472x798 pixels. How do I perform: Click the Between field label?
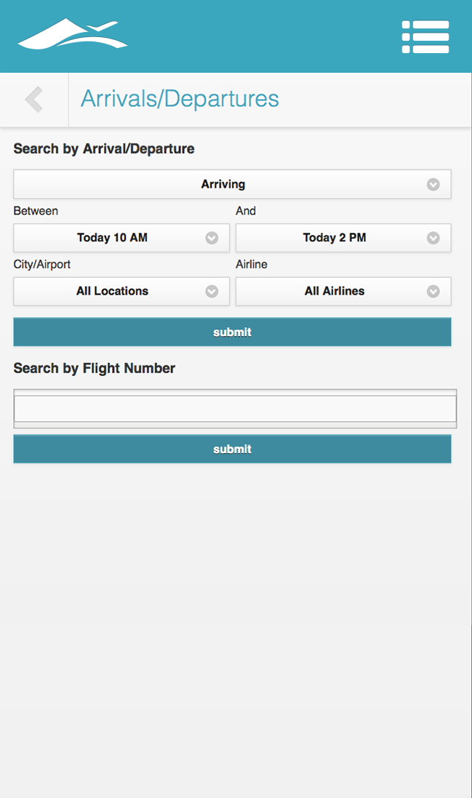click(x=36, y=211)
